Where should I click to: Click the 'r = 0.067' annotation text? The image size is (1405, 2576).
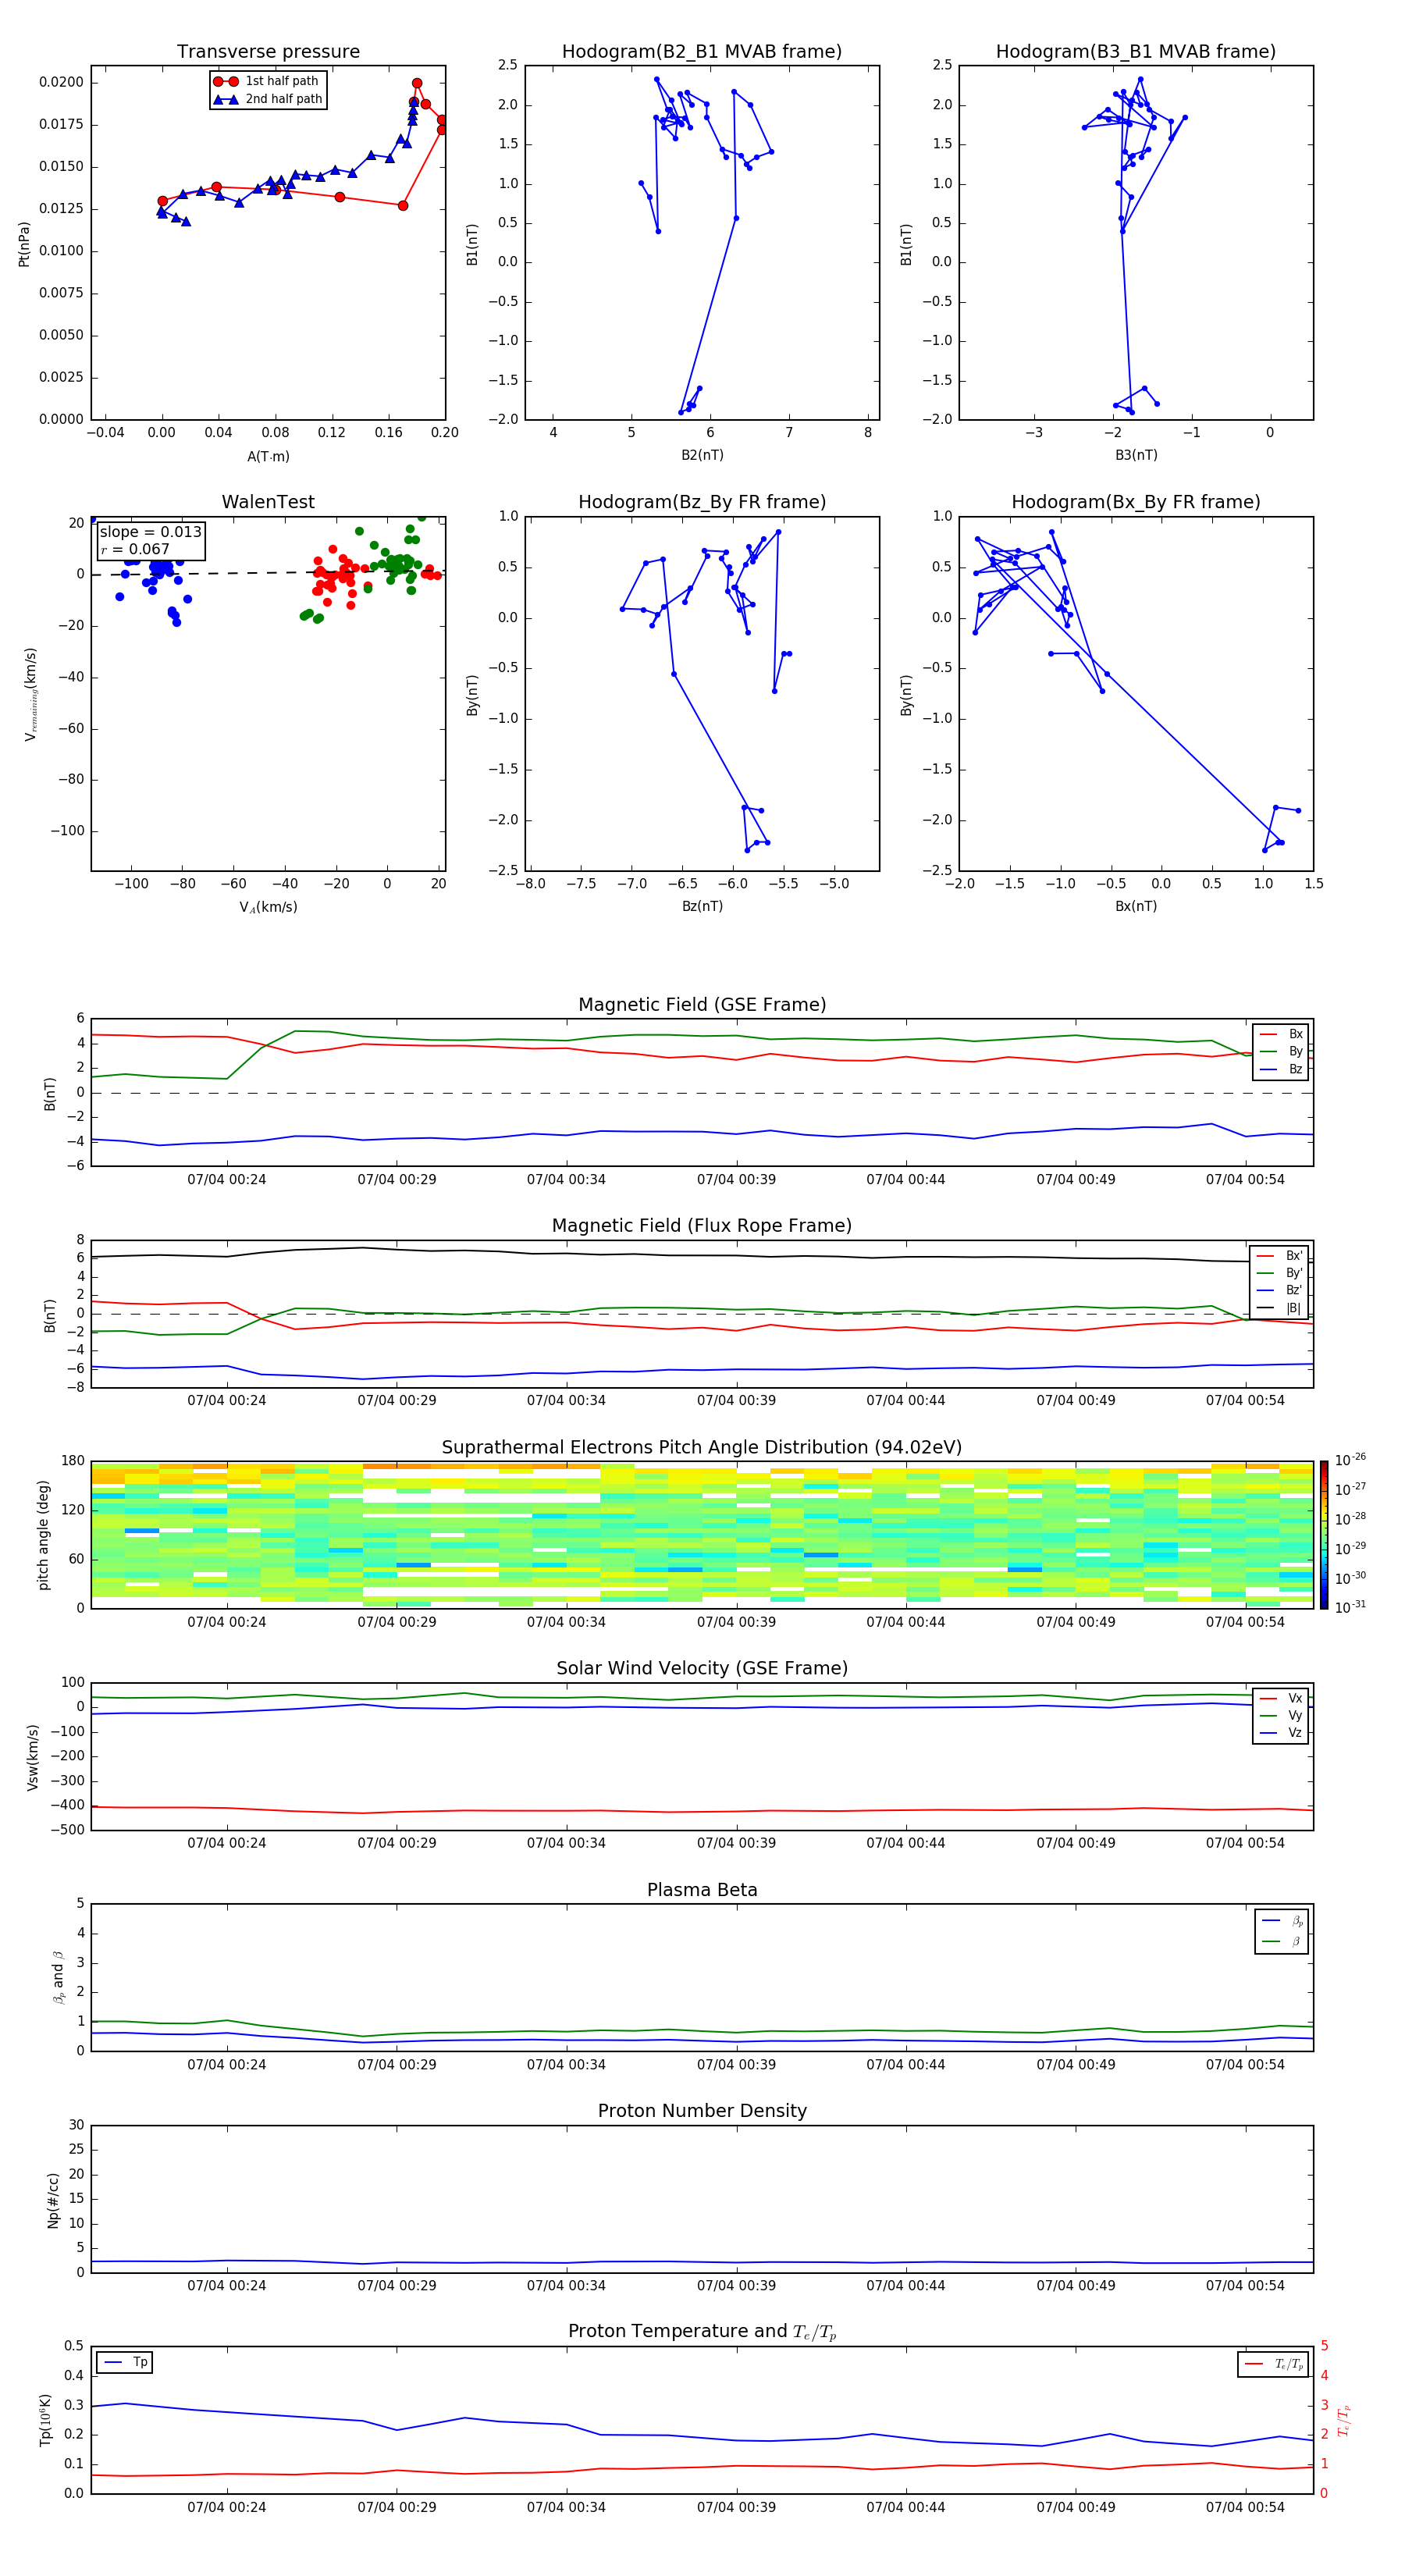click(135, 549)
